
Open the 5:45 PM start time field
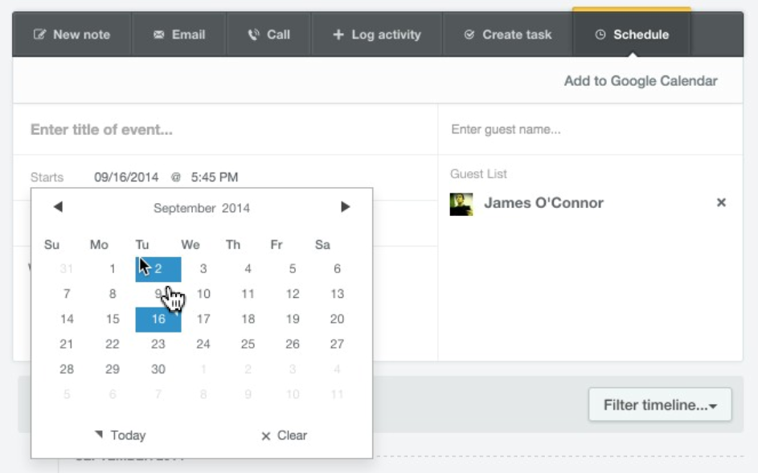[214, 177]
